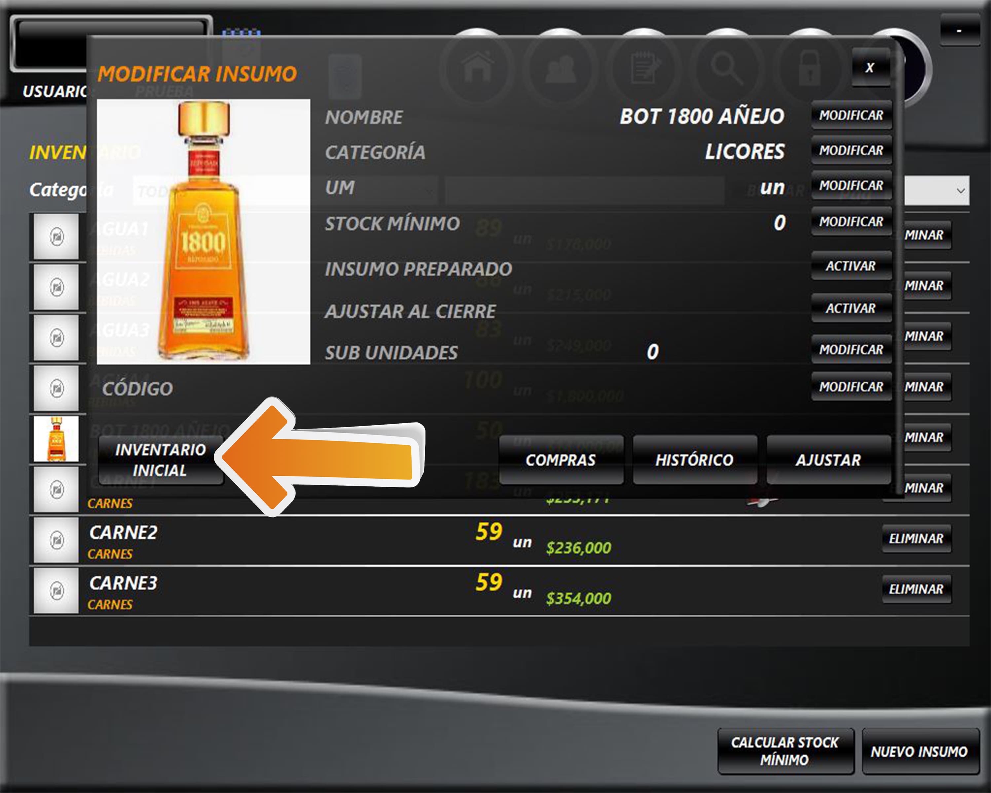
Task: Expand the dropdown arrow at top right
Action: [960, 191]
